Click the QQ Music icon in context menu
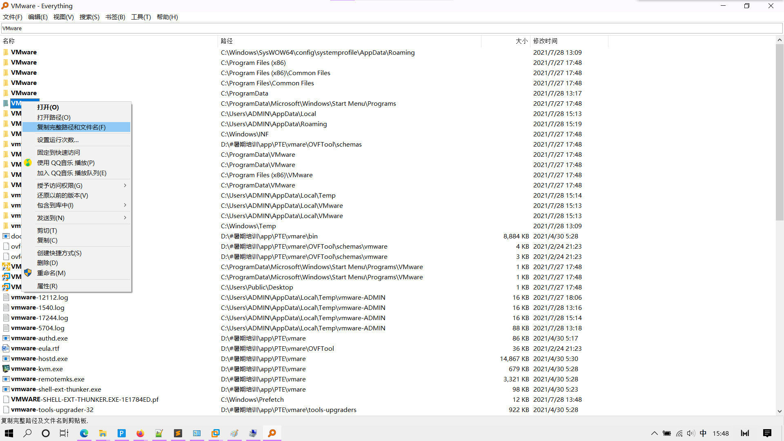The height and width of the screenshot is (441, 784). coord(28,163)
